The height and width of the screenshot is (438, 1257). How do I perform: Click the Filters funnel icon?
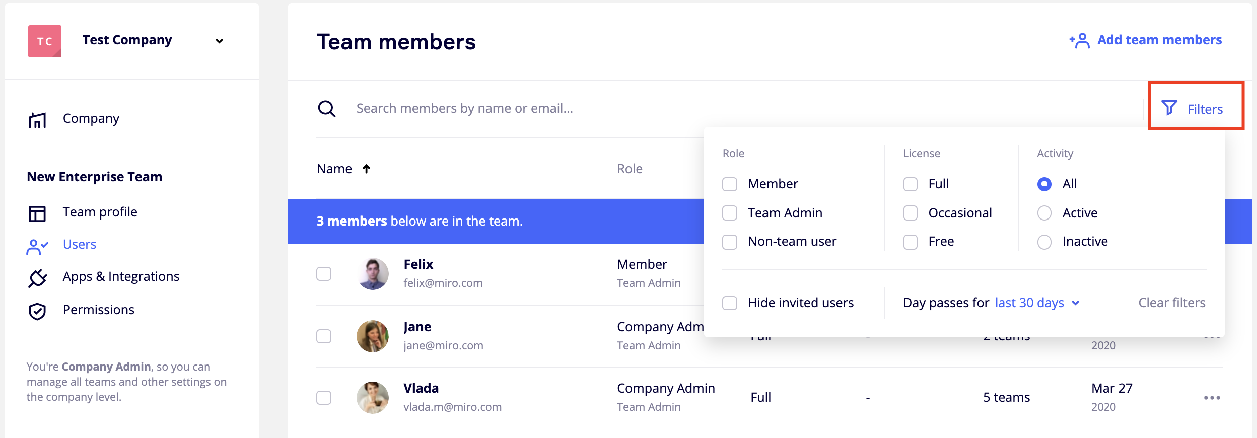(1169, 108)
